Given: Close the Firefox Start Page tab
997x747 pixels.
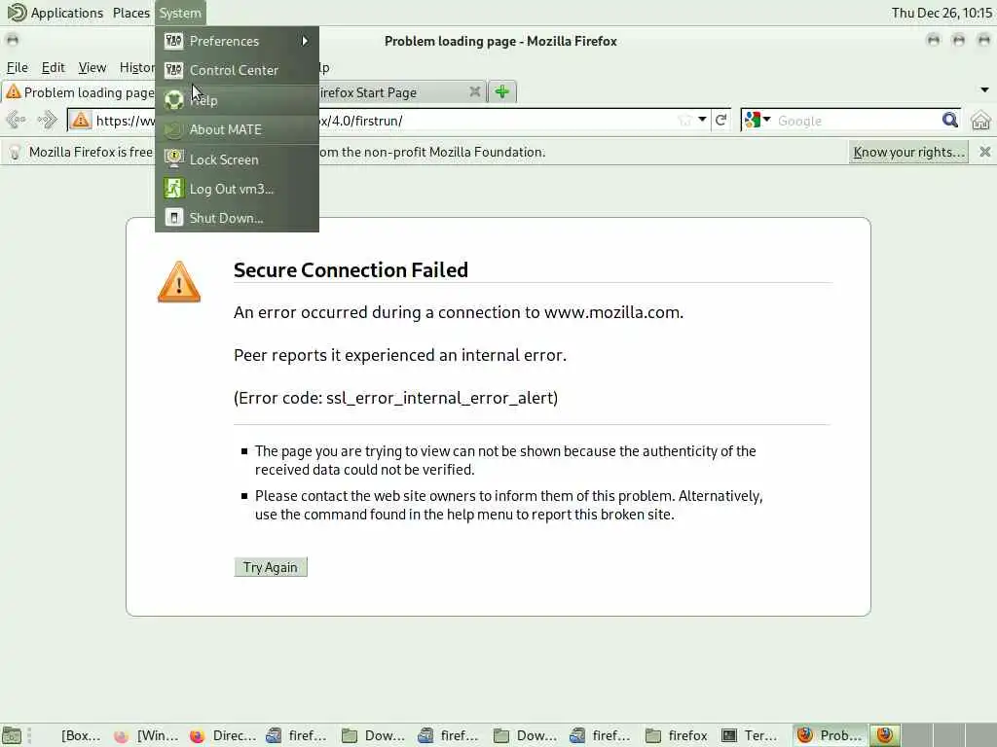Looking at the screenshot, I should pos(475,92).
